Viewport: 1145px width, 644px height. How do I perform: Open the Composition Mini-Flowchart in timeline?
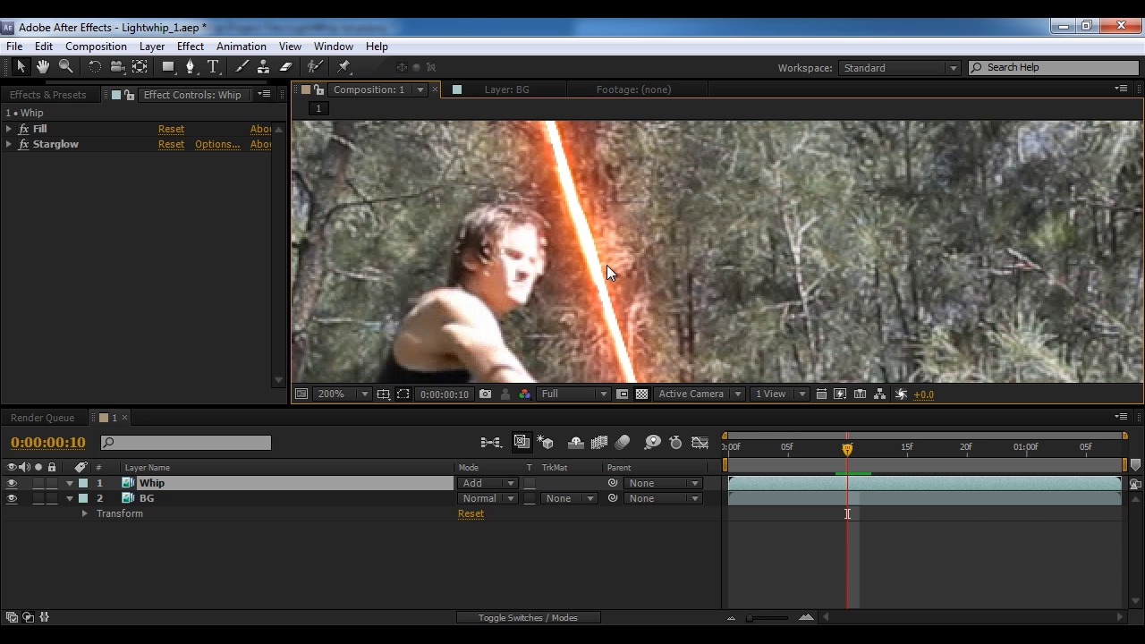(490, 442)
